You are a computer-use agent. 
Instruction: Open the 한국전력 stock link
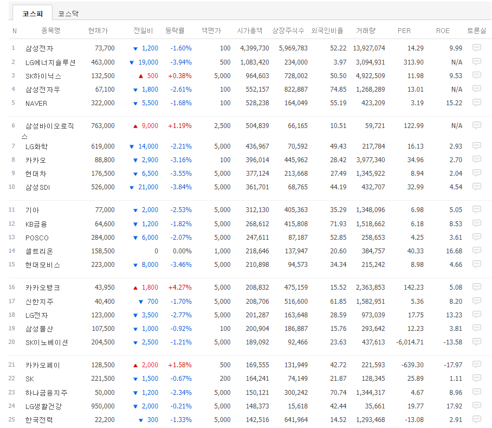[39, 420]
